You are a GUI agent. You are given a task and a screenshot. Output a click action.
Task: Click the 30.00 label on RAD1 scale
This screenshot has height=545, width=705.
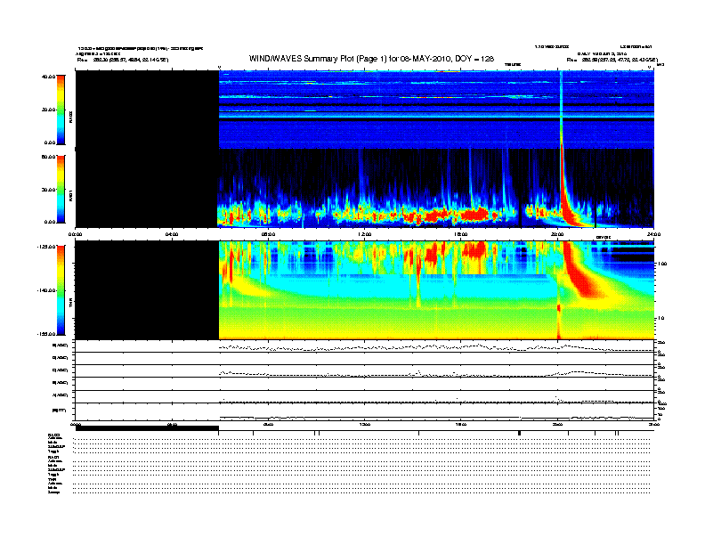point(49,190)
